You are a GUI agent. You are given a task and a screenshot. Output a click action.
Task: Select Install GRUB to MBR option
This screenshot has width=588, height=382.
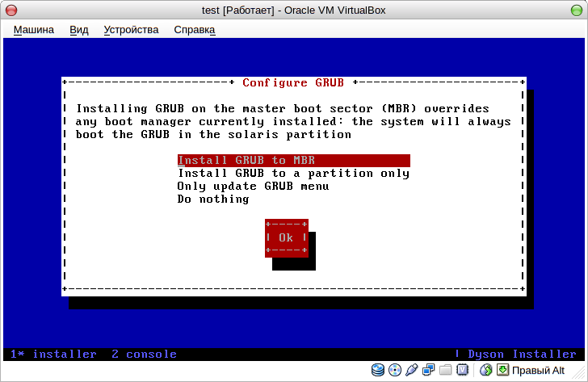(x=294, y=161)
